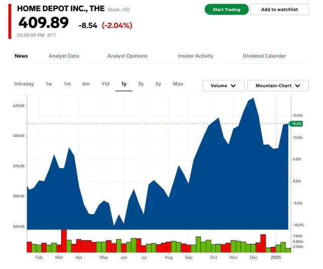Screen dimensions: 323x269
Task: Choose the 6m chart range
Action: [x=86, y=84]
